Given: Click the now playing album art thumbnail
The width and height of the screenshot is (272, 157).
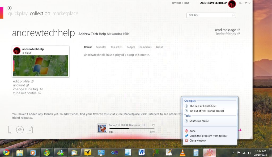Looking at the screenshot, I should pyautogui.click(x=102, y=128).
